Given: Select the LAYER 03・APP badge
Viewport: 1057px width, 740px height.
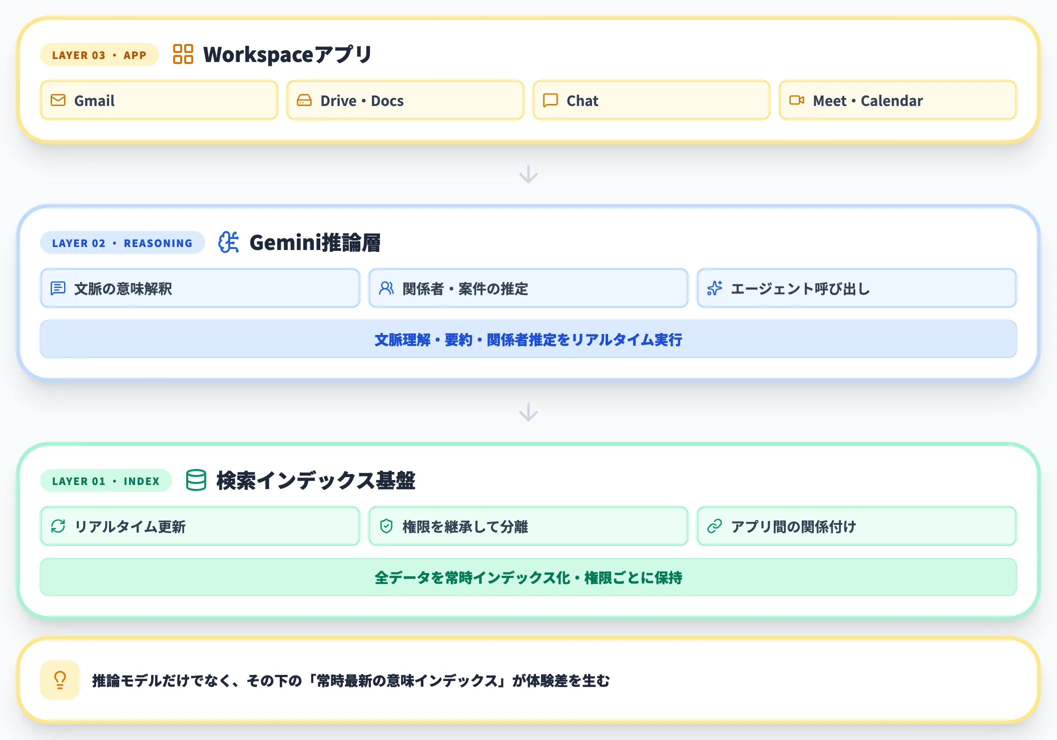Looking at the screenshot, I should tap(98, 55).
